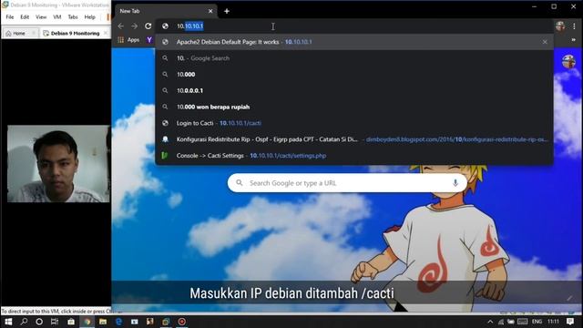583x328 pixels.
Task: Click the OneDrive cloud tray icon
Action: tap(511, 322)
